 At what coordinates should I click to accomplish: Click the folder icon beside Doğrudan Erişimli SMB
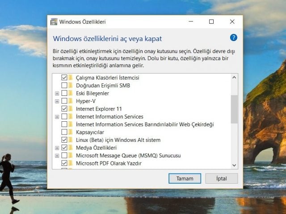[71, 85]
